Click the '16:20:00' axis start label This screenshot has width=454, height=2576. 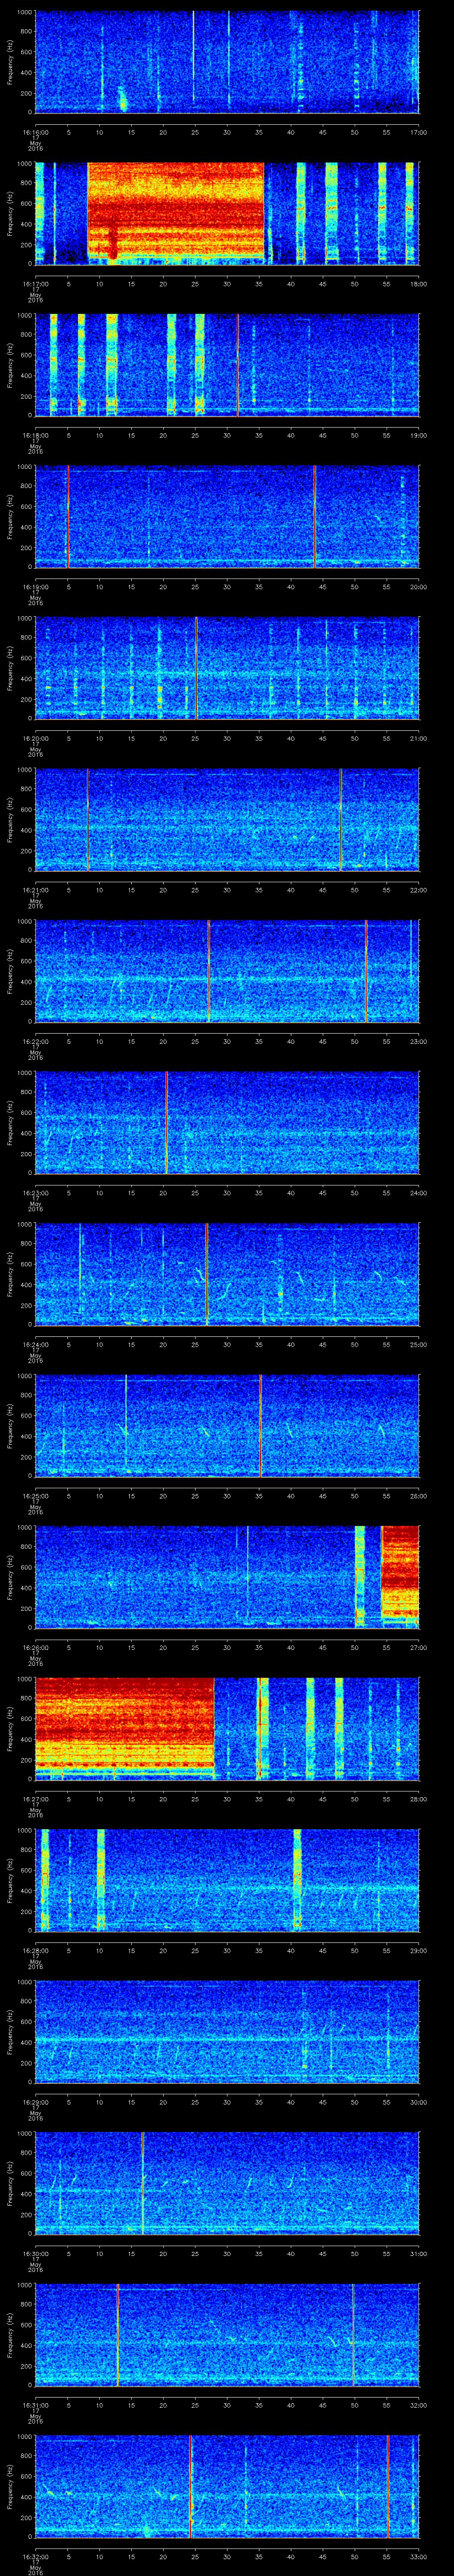pyautogui.click(x=35, y=738)
